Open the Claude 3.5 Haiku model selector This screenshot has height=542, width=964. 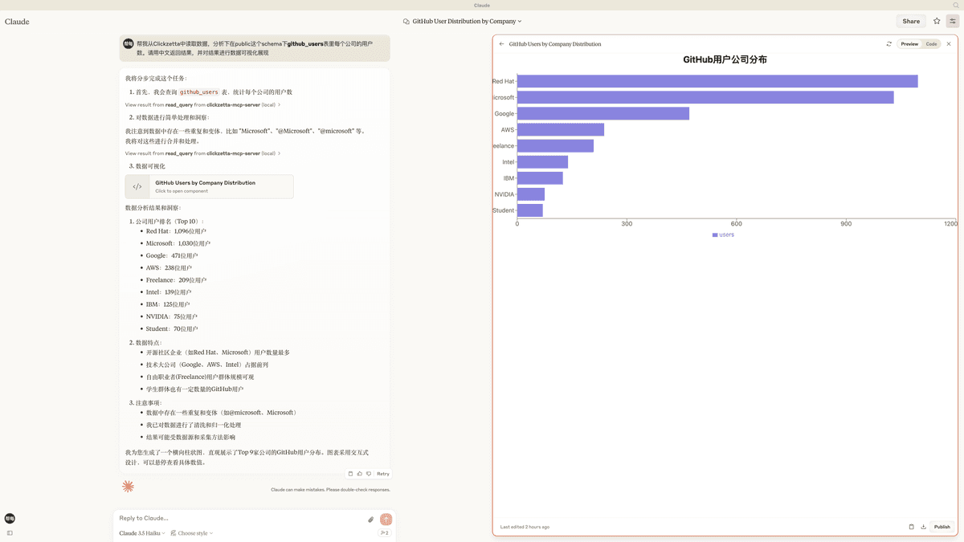pyautogui.click(x=142, y=533)
